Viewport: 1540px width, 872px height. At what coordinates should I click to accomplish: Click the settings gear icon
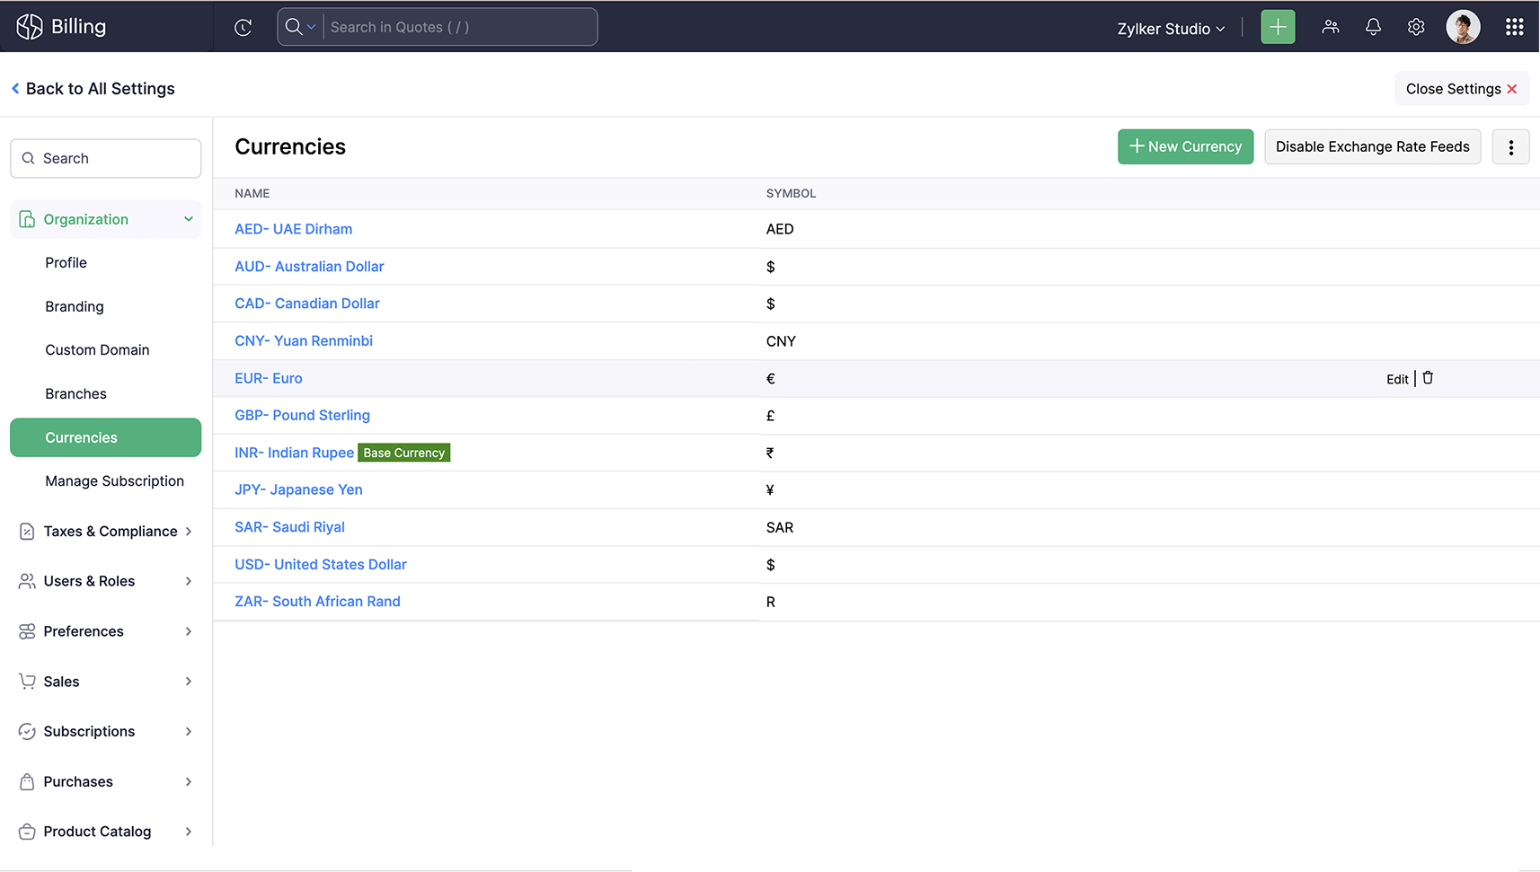[1416, 27]
